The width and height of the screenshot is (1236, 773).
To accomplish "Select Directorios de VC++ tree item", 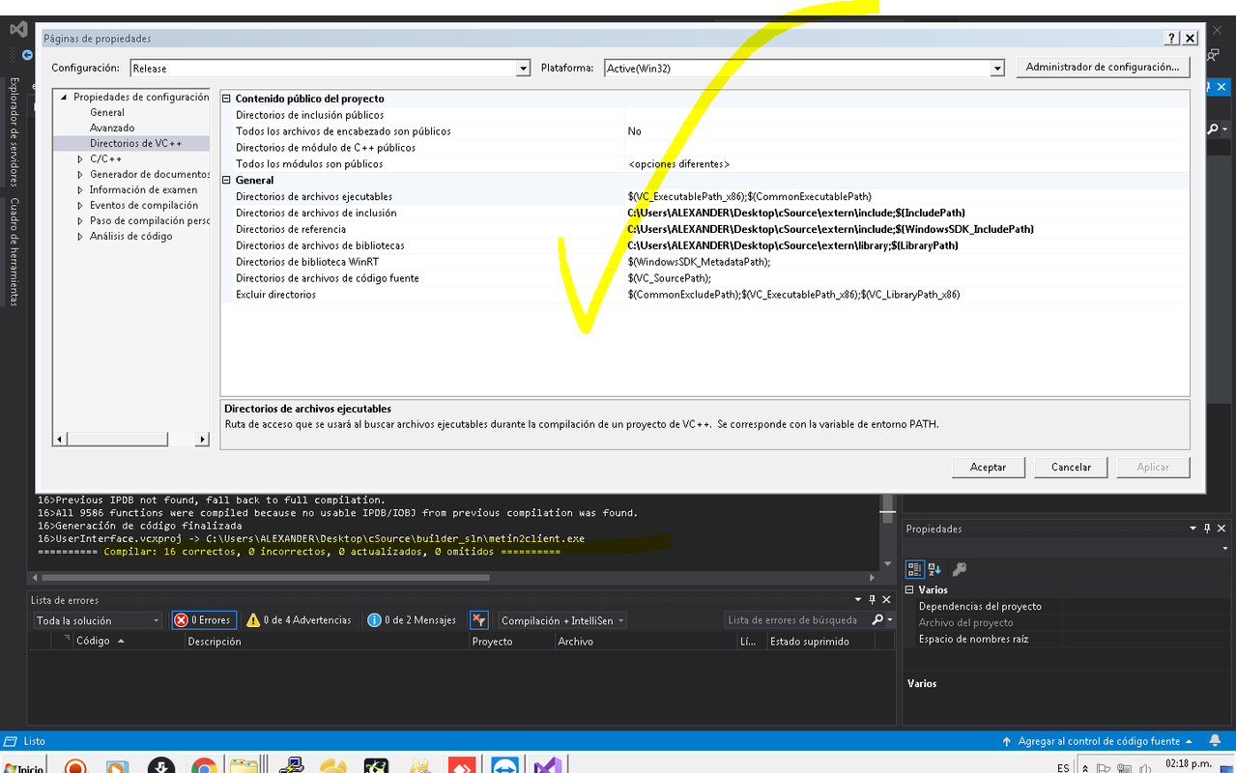I will pos(135,144).
